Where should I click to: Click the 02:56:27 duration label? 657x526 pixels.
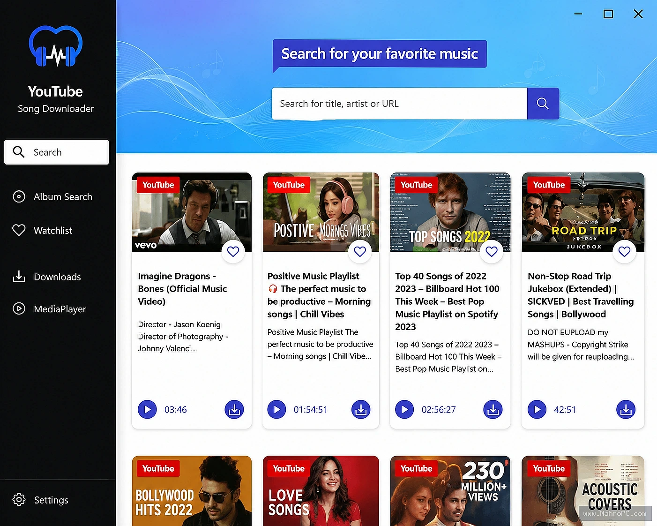[439, 409]
